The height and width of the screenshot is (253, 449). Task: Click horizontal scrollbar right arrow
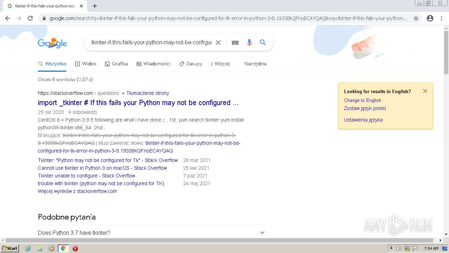[441, 240]
